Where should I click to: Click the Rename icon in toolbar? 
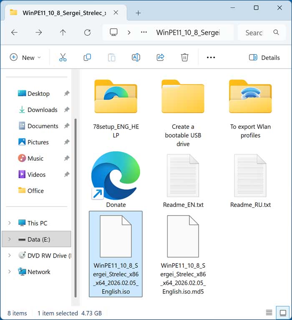pyautogui.click(x=136, y=57)
